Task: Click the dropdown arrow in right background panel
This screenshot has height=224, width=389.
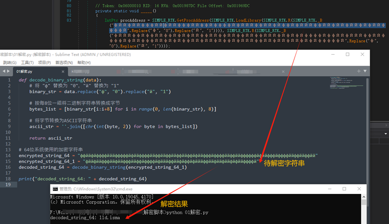Action: pyautogui.click(x=386, y=134)
